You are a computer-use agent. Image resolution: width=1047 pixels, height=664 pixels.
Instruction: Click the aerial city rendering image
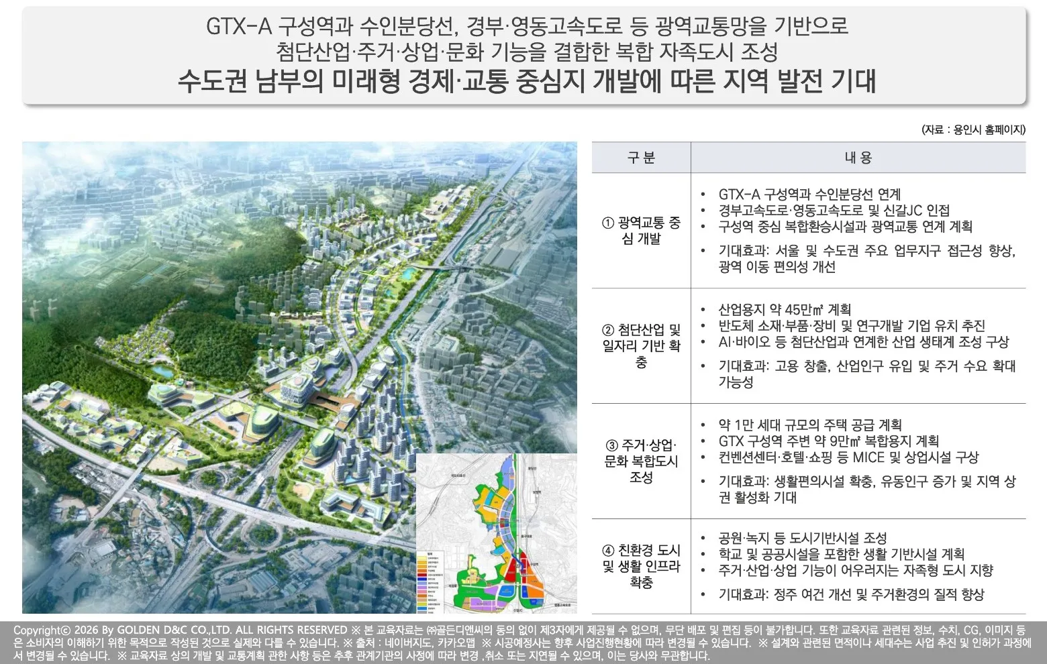(x=299, y=377)
